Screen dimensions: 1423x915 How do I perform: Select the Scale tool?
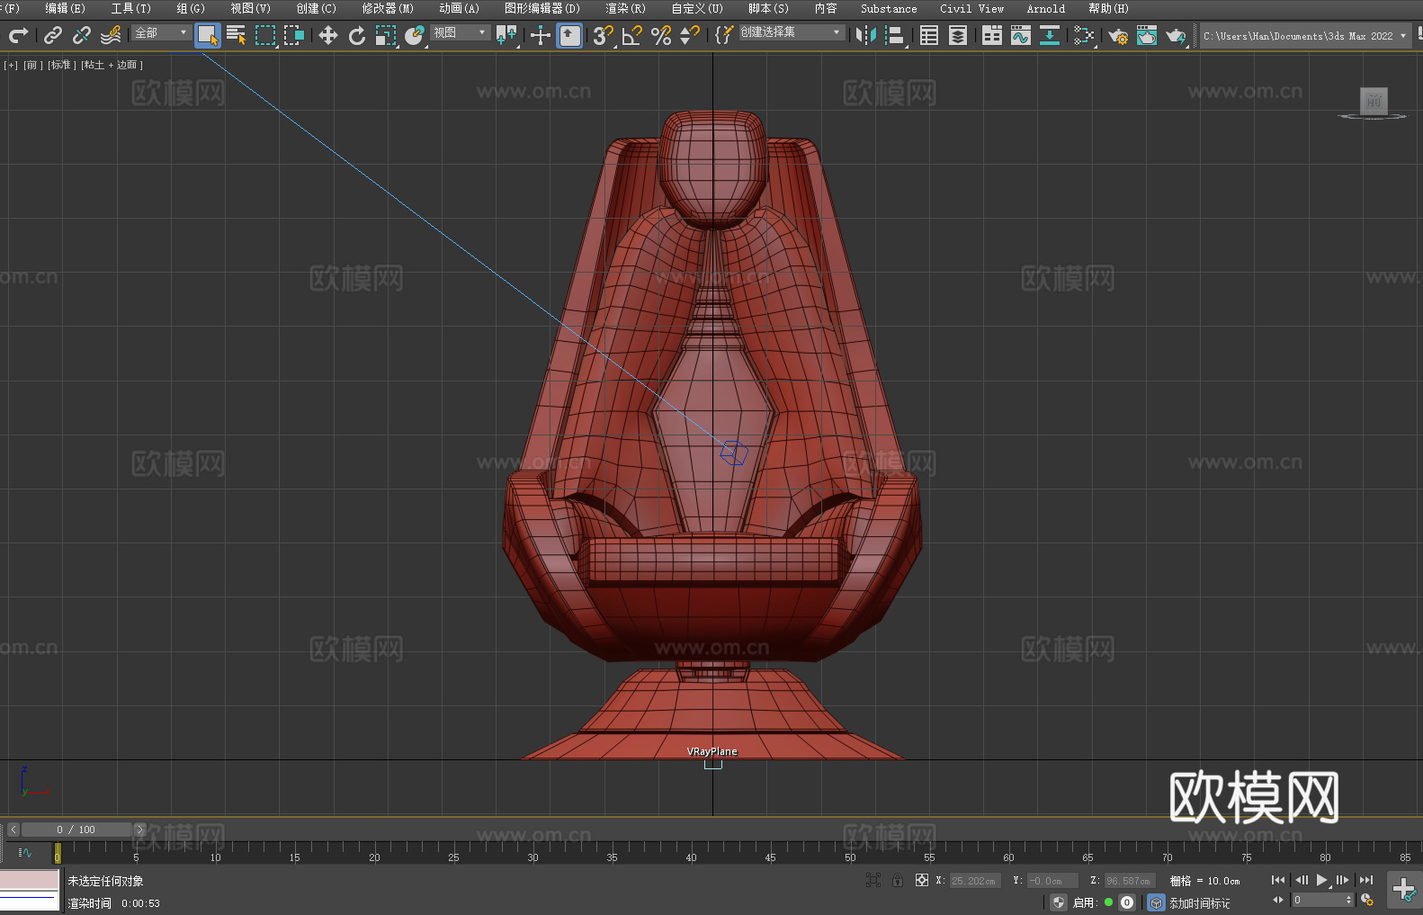click(x=386, y=35)
